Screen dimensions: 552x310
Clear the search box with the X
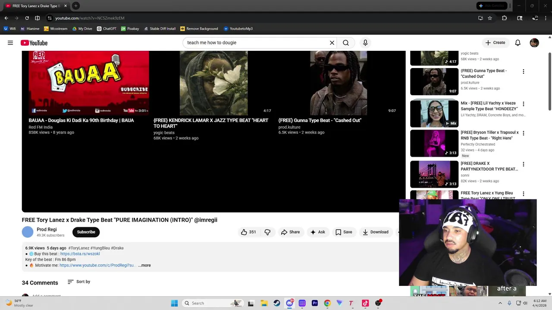click(332, 43)
